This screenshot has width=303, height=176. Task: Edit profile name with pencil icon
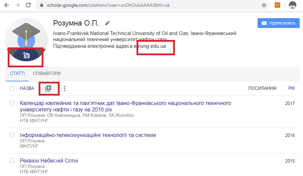[x=107, y=23]
